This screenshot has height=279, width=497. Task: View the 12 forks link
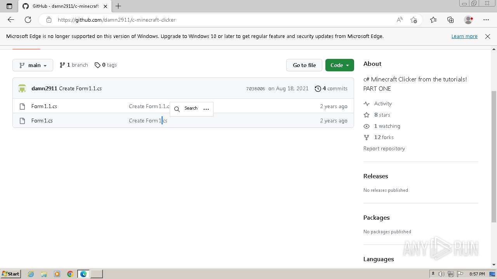379,137
